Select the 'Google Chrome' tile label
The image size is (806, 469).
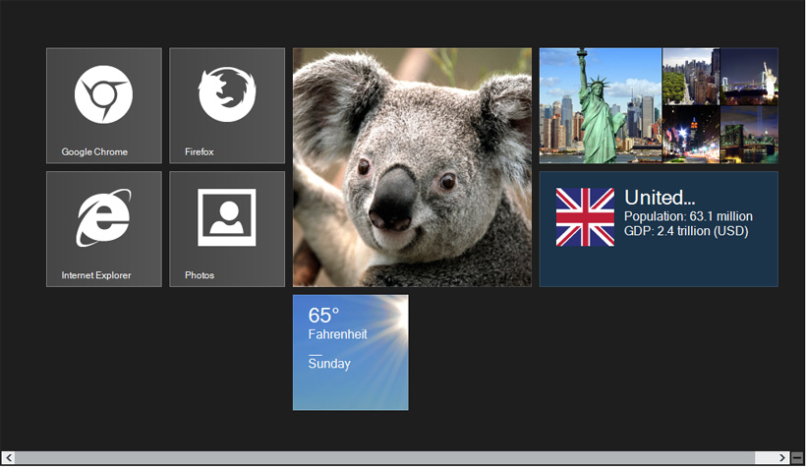click(94, 152)
